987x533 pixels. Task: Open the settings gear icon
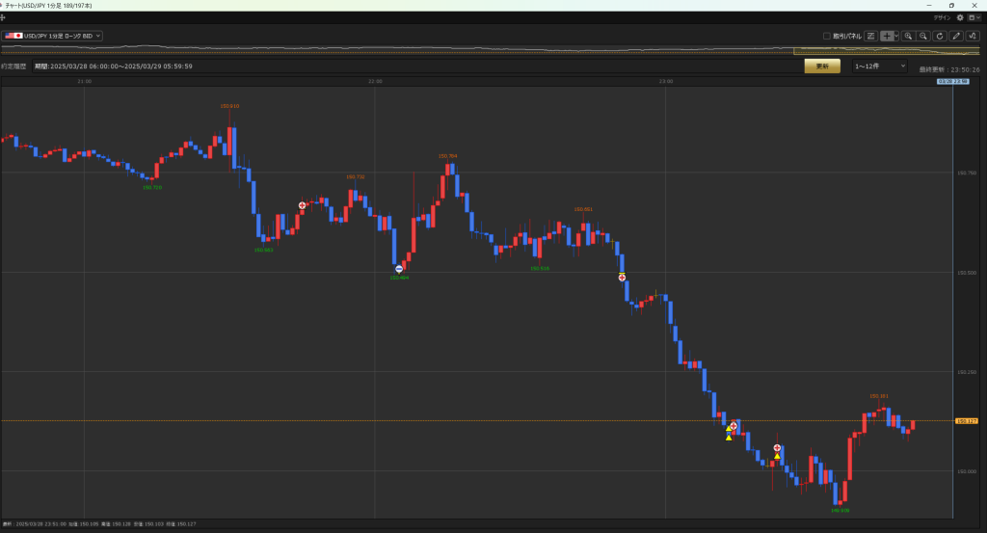960,17
